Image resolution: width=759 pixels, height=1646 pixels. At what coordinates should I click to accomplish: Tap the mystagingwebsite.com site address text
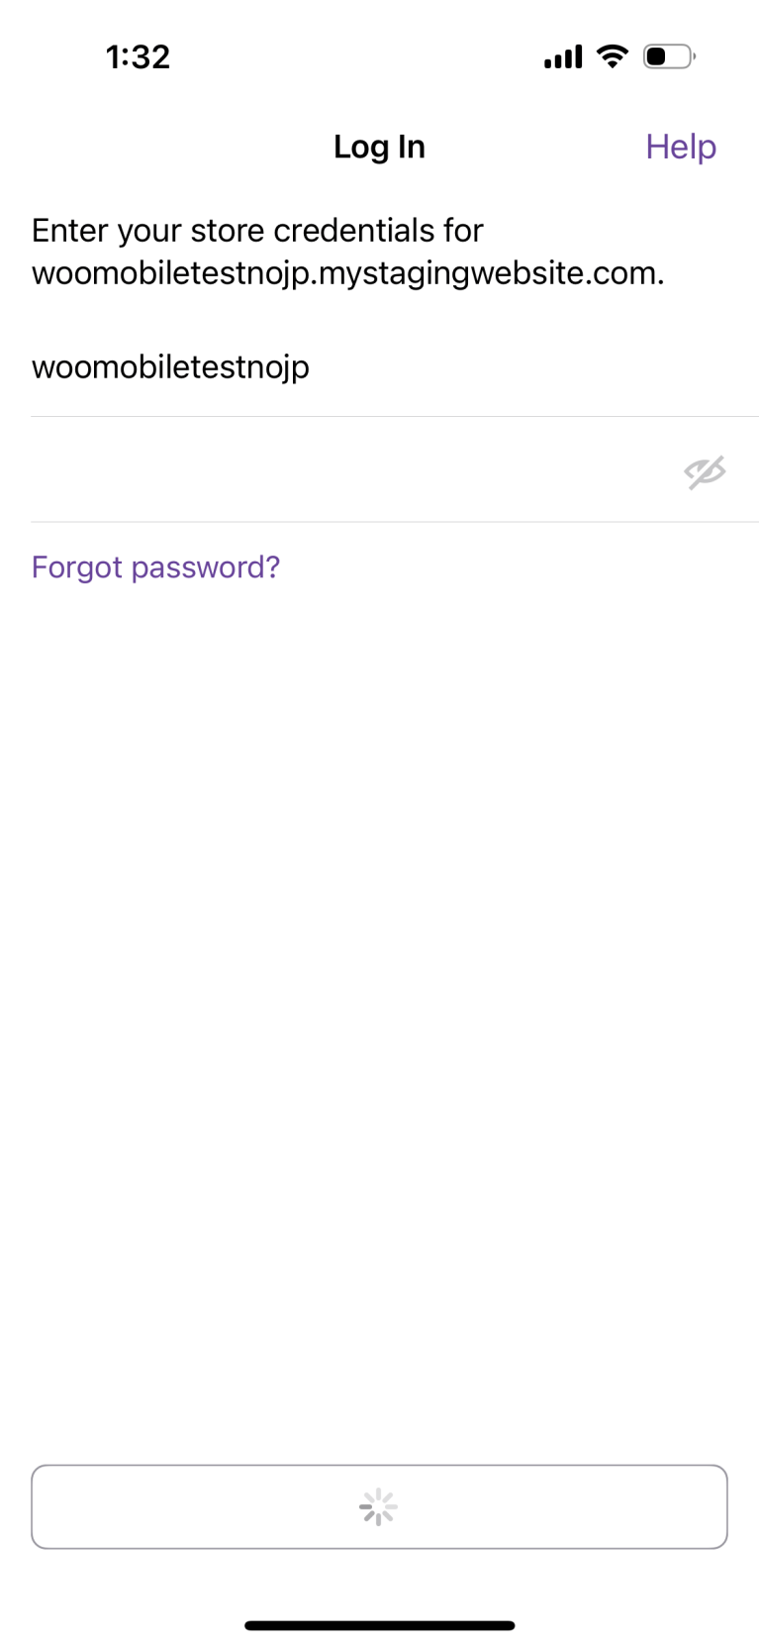[347, 272]
